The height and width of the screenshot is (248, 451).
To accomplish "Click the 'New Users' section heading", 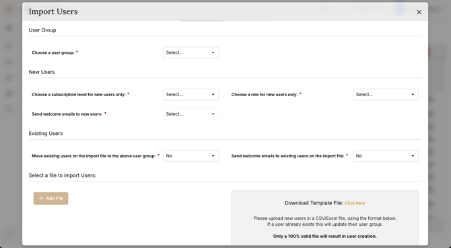I will pos(42,72).
